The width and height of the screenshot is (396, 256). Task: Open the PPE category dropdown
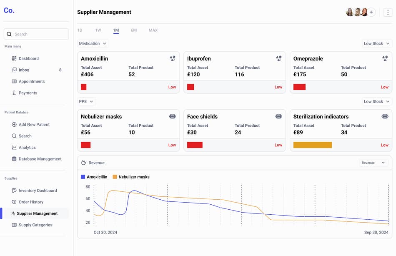pyautogui.click(x=87, y=101)
